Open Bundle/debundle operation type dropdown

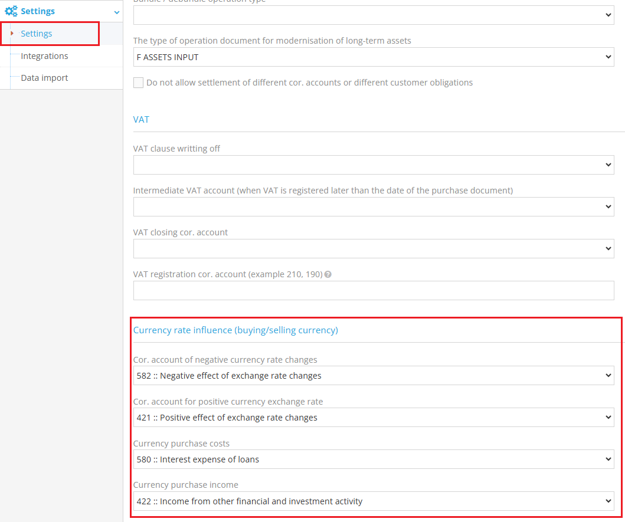coord(373,15)
